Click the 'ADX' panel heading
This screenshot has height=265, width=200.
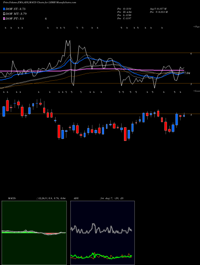[x=76, y=198]
